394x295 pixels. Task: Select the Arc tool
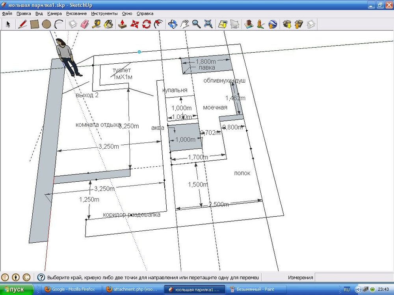pos(58,24)
